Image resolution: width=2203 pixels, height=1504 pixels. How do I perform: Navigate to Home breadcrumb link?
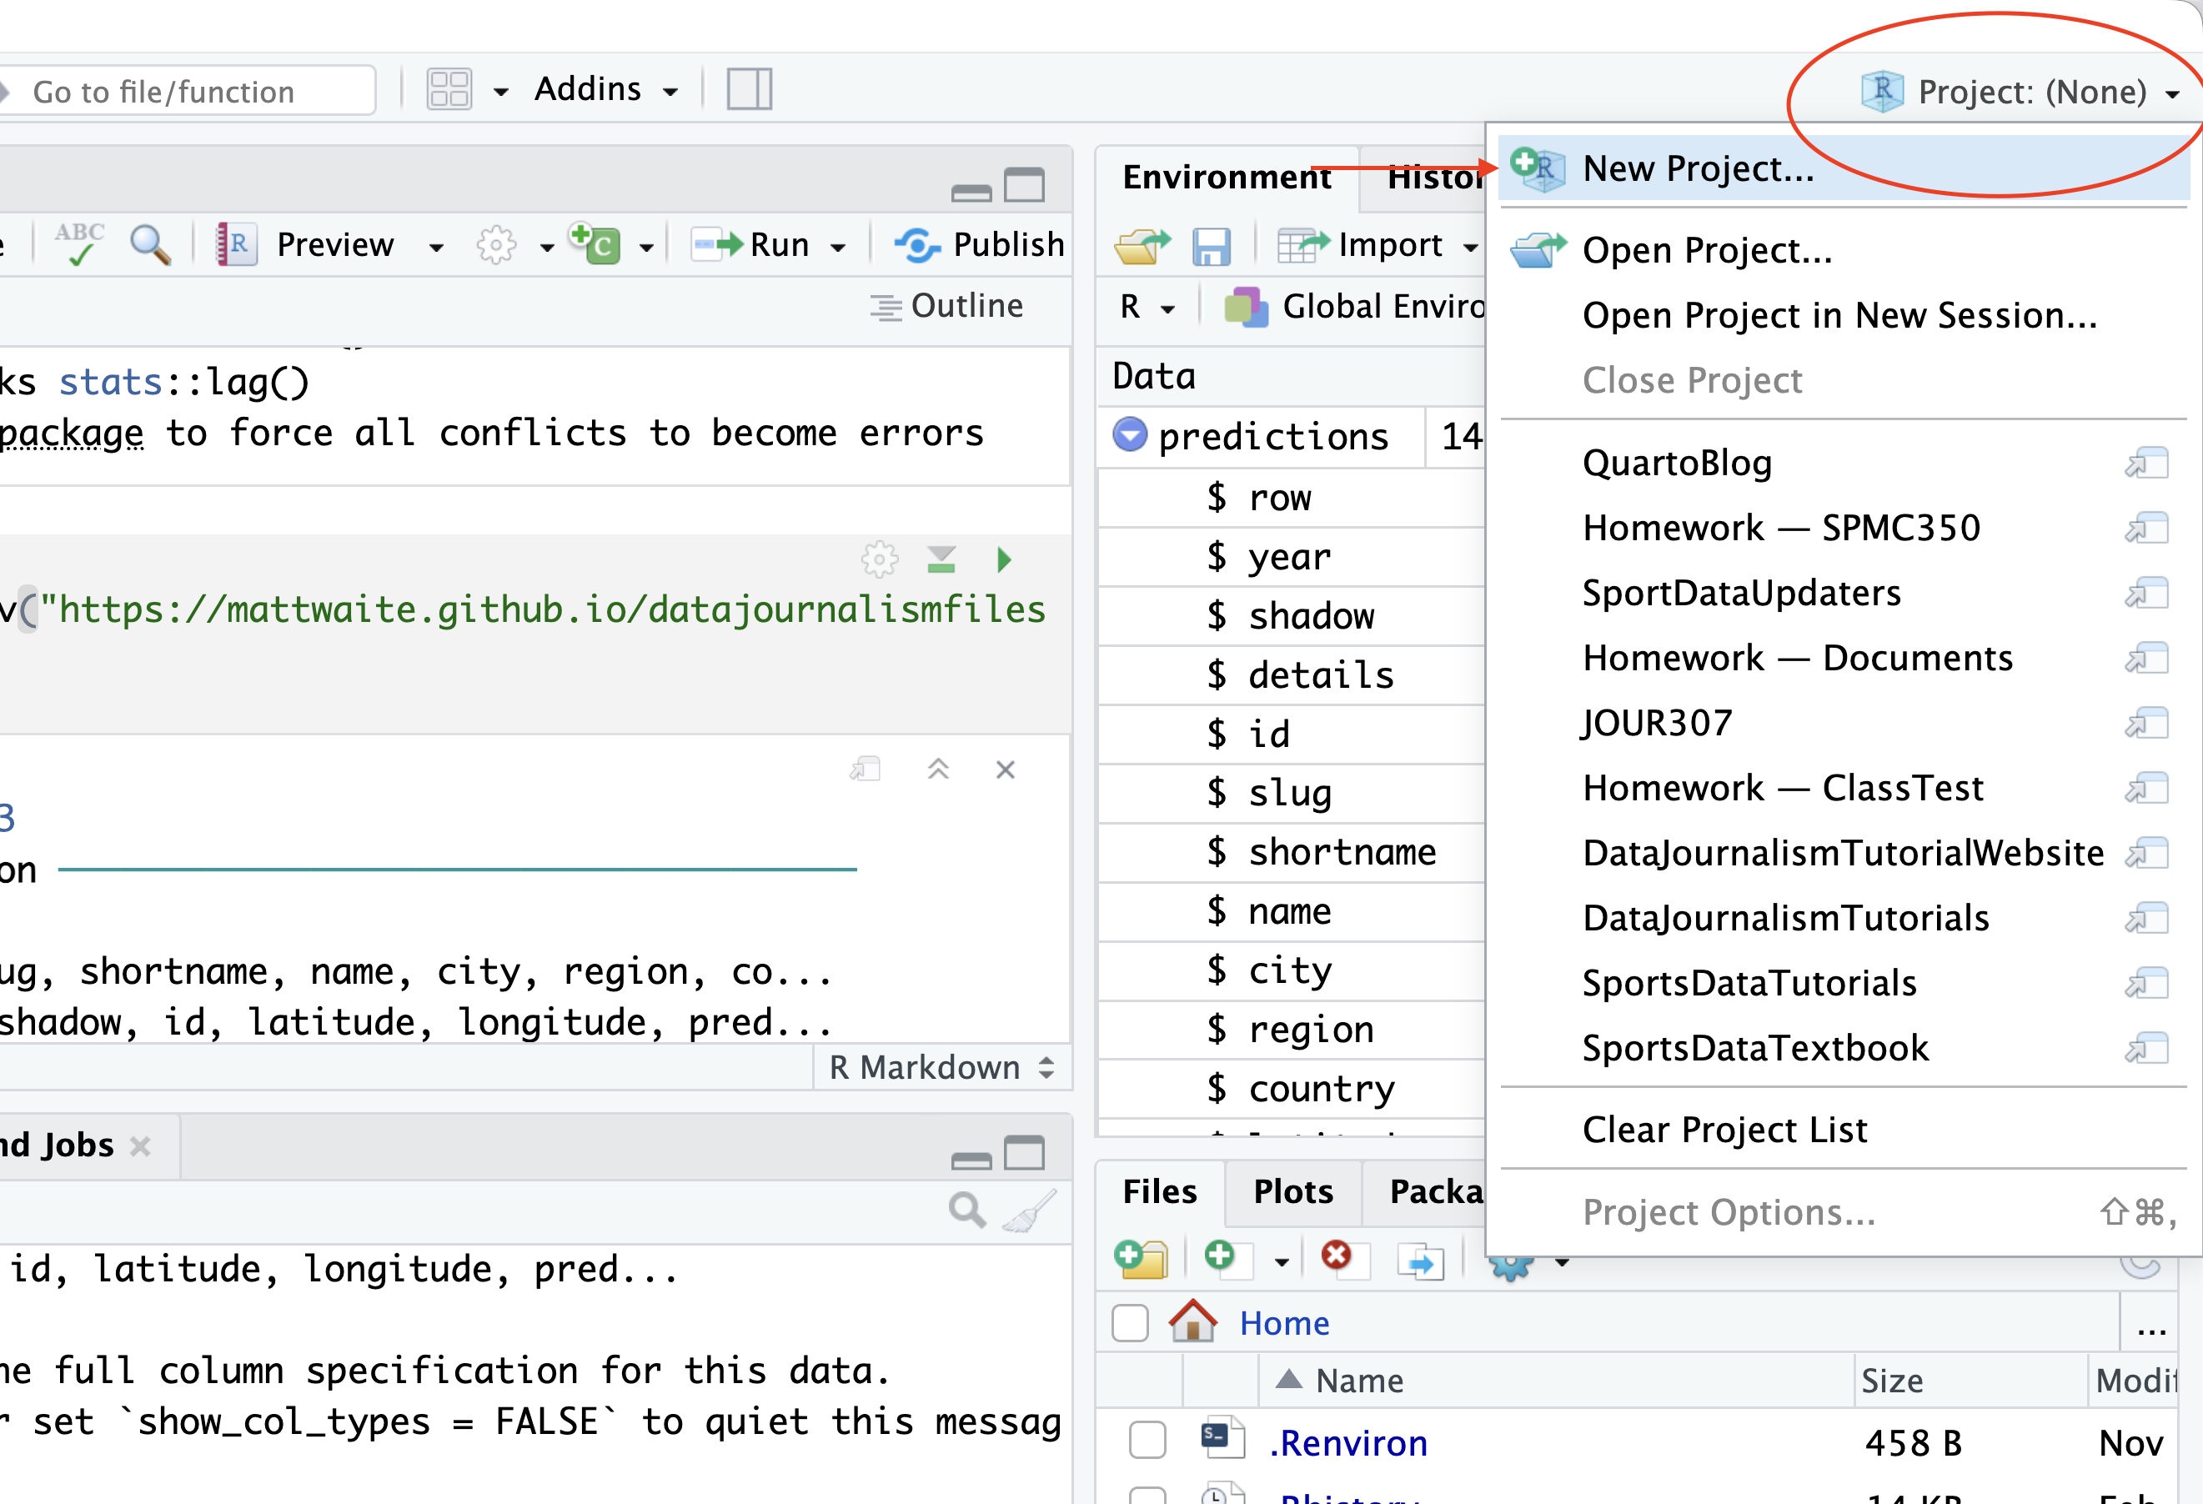click(1284, 1323)
